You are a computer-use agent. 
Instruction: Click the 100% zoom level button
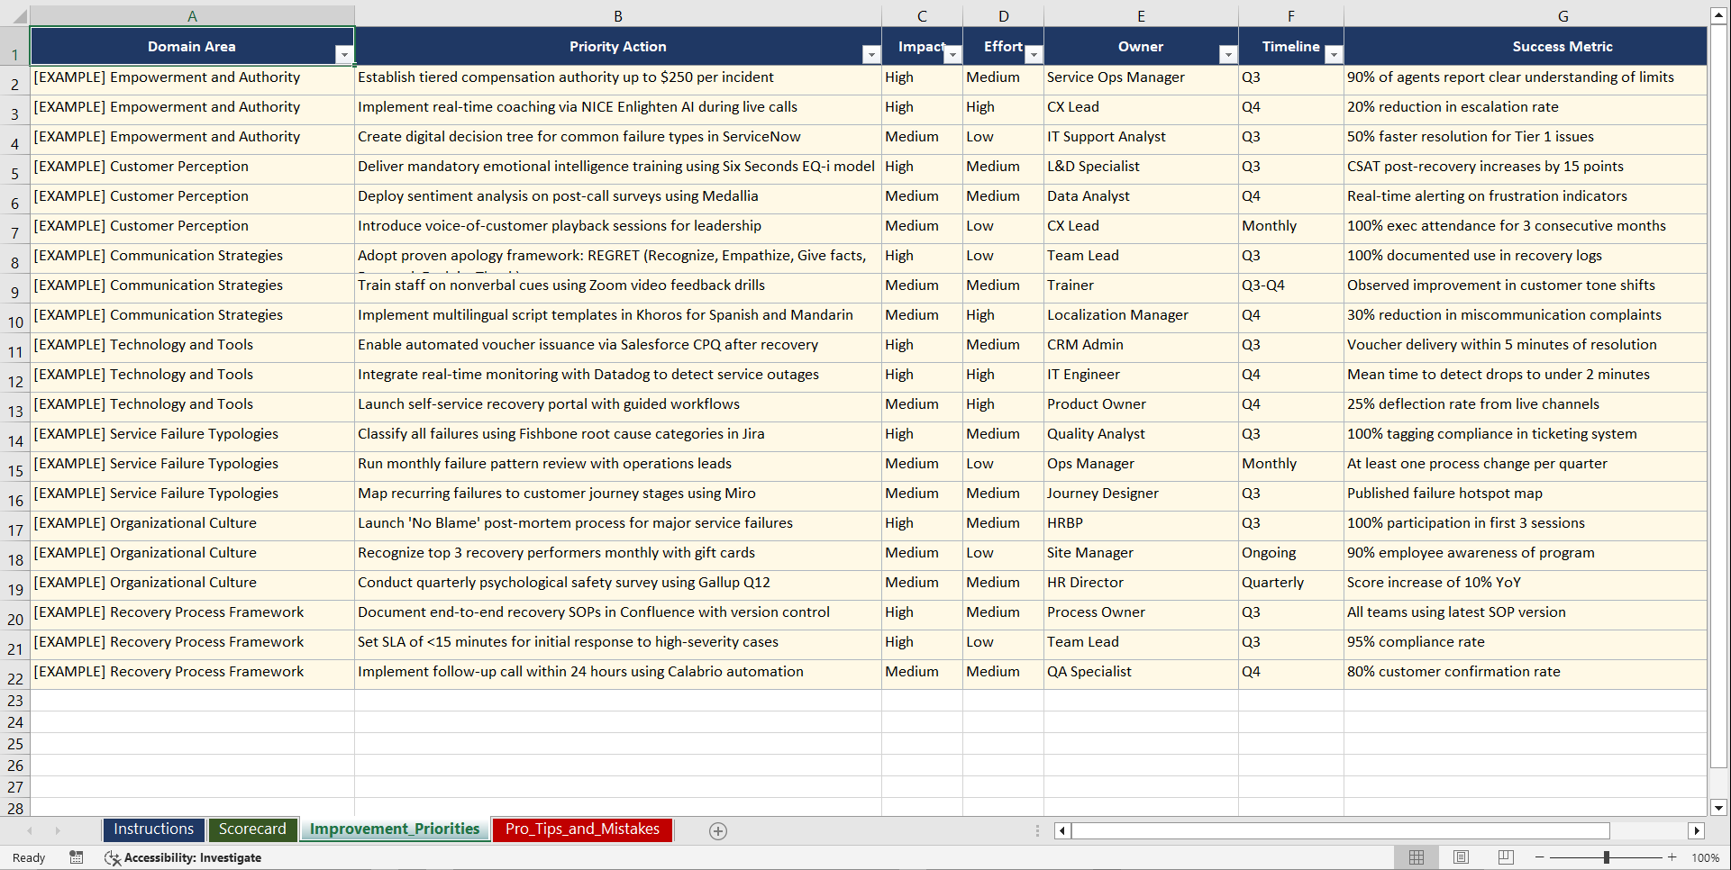coord(1706,857)
